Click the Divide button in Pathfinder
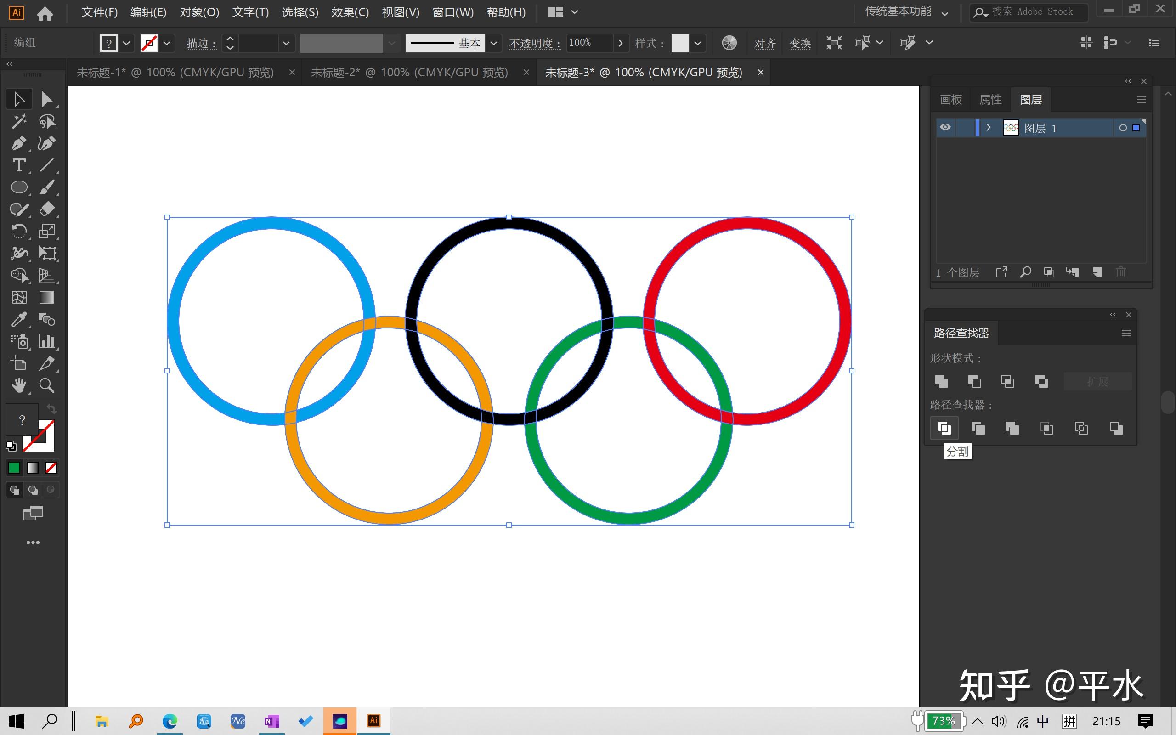The height and width of the screenshot is (735, 1176). (x=944, y=428)
